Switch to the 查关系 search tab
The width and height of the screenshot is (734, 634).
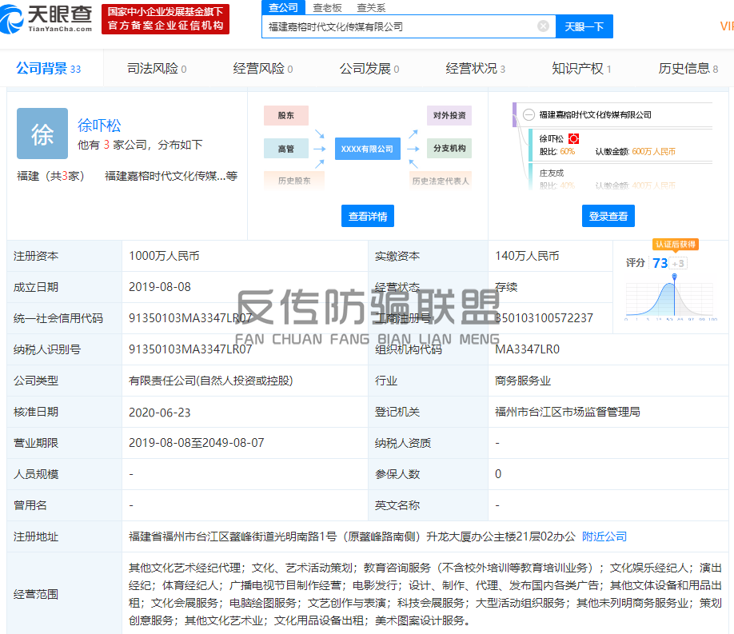tap(370, 7)
